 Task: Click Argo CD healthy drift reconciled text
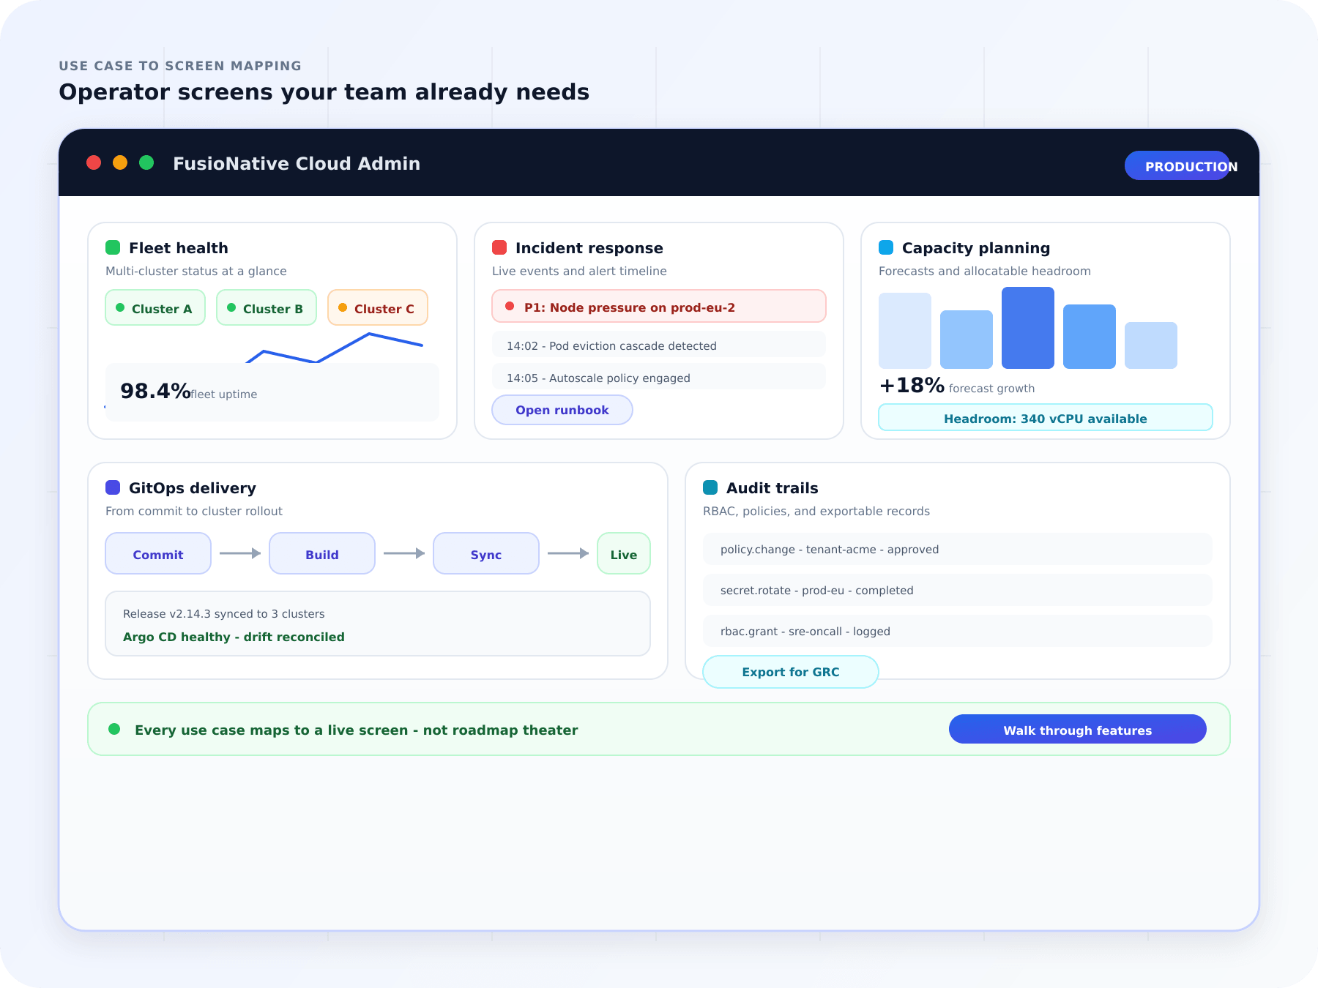pyautogui.click(x=234, y=637)
